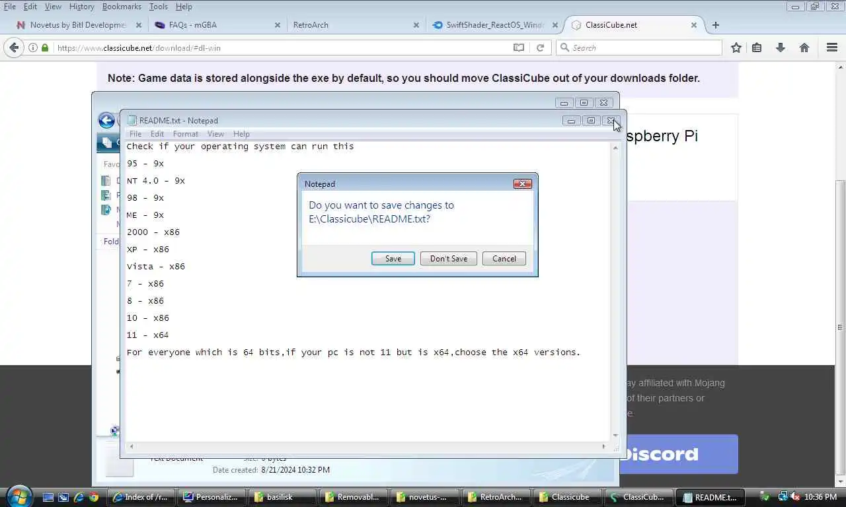Open a new browser tab
Viewport: 846px width, 507px height.
[716, 25]
